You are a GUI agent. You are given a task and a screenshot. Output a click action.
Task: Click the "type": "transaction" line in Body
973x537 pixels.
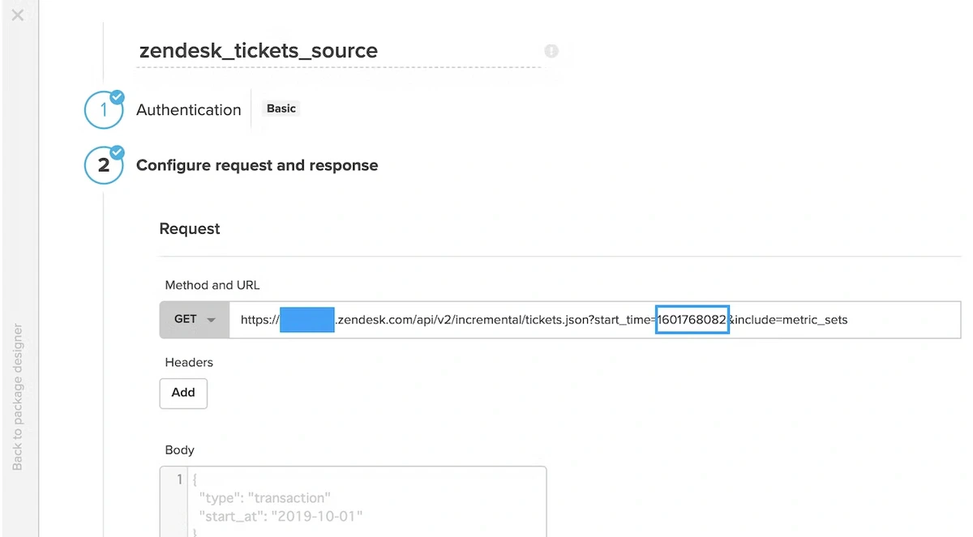click(x=265, y=497)
